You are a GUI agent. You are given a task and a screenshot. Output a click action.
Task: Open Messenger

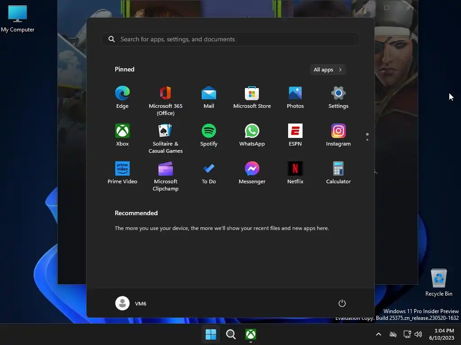(x=252, y=173)
